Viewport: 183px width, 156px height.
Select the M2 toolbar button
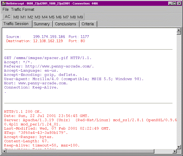[x=30, y=17]
